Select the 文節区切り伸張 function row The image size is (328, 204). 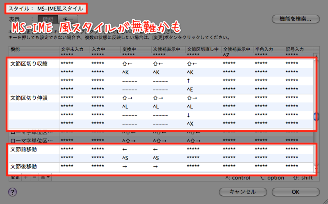click(x=161, y=98)
